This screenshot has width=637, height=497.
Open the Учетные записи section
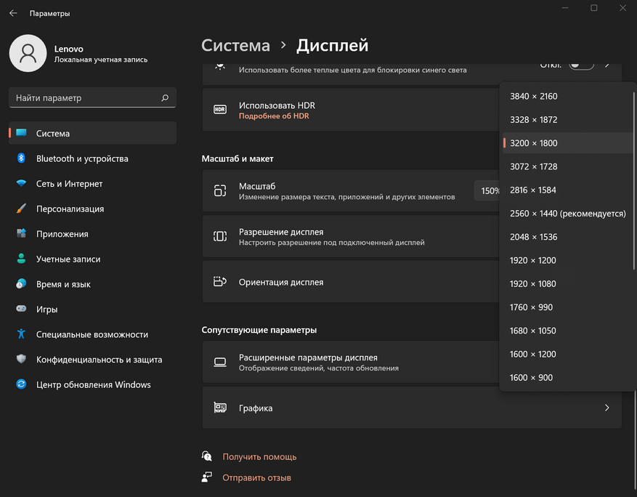68,259
